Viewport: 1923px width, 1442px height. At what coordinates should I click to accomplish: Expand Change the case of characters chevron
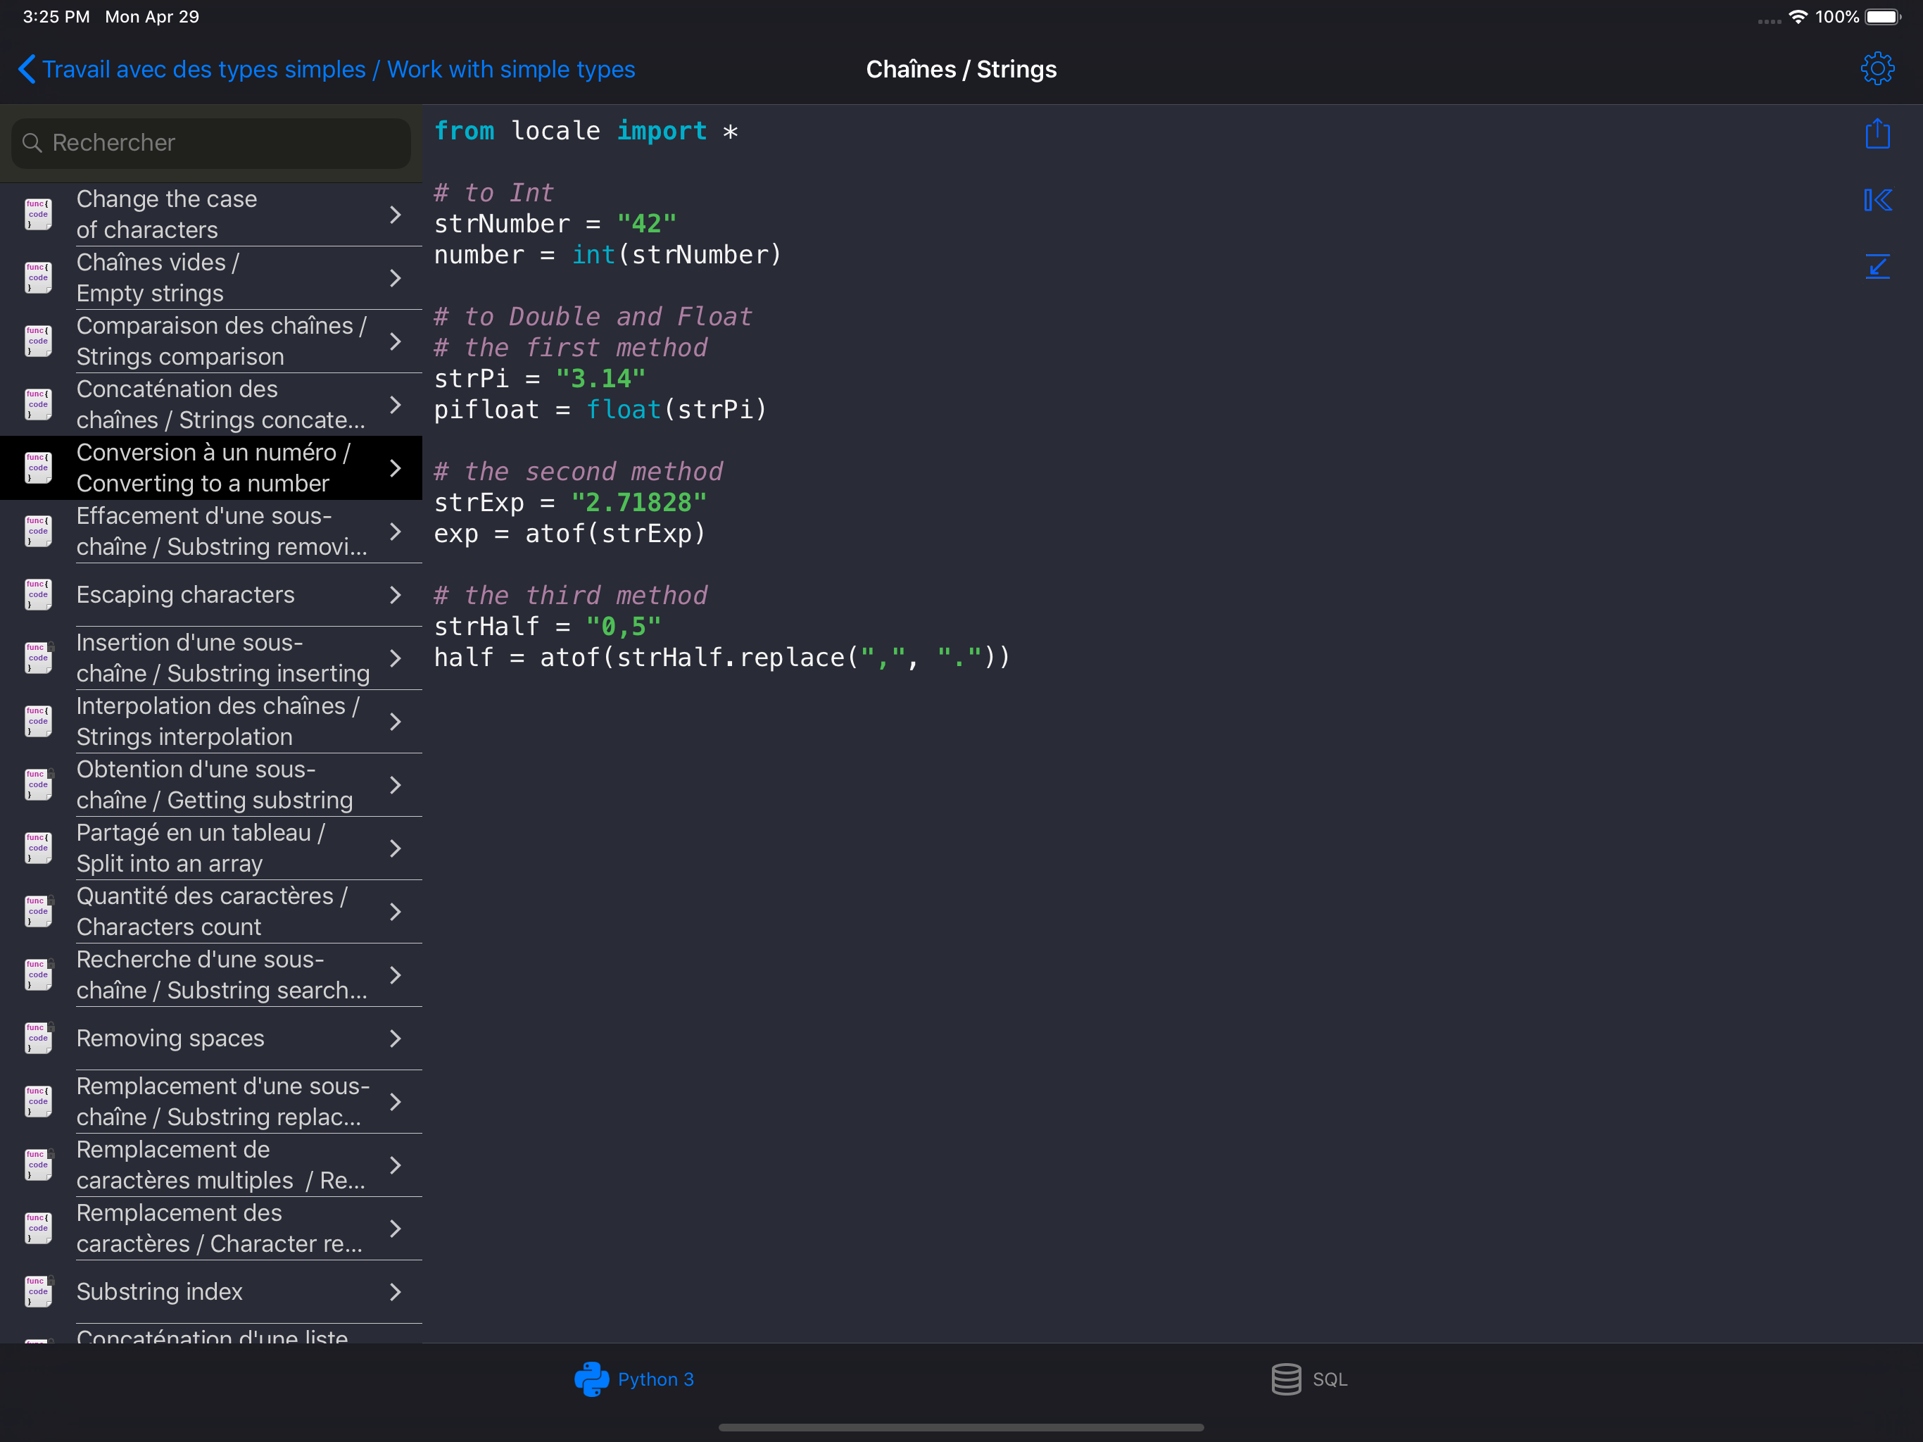[x=396, y=215]
